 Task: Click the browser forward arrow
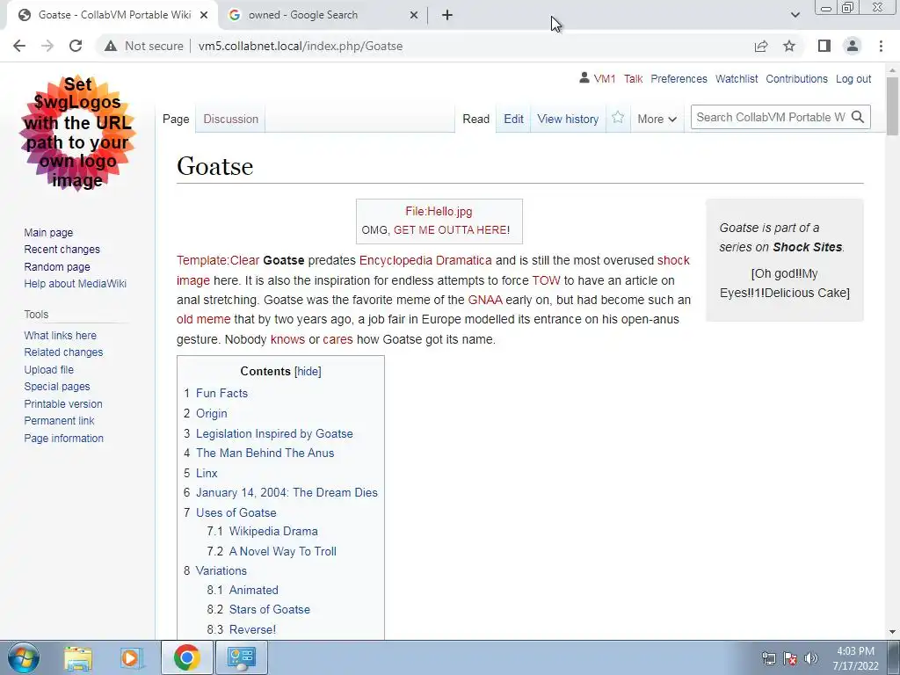[x=47, y=46]
